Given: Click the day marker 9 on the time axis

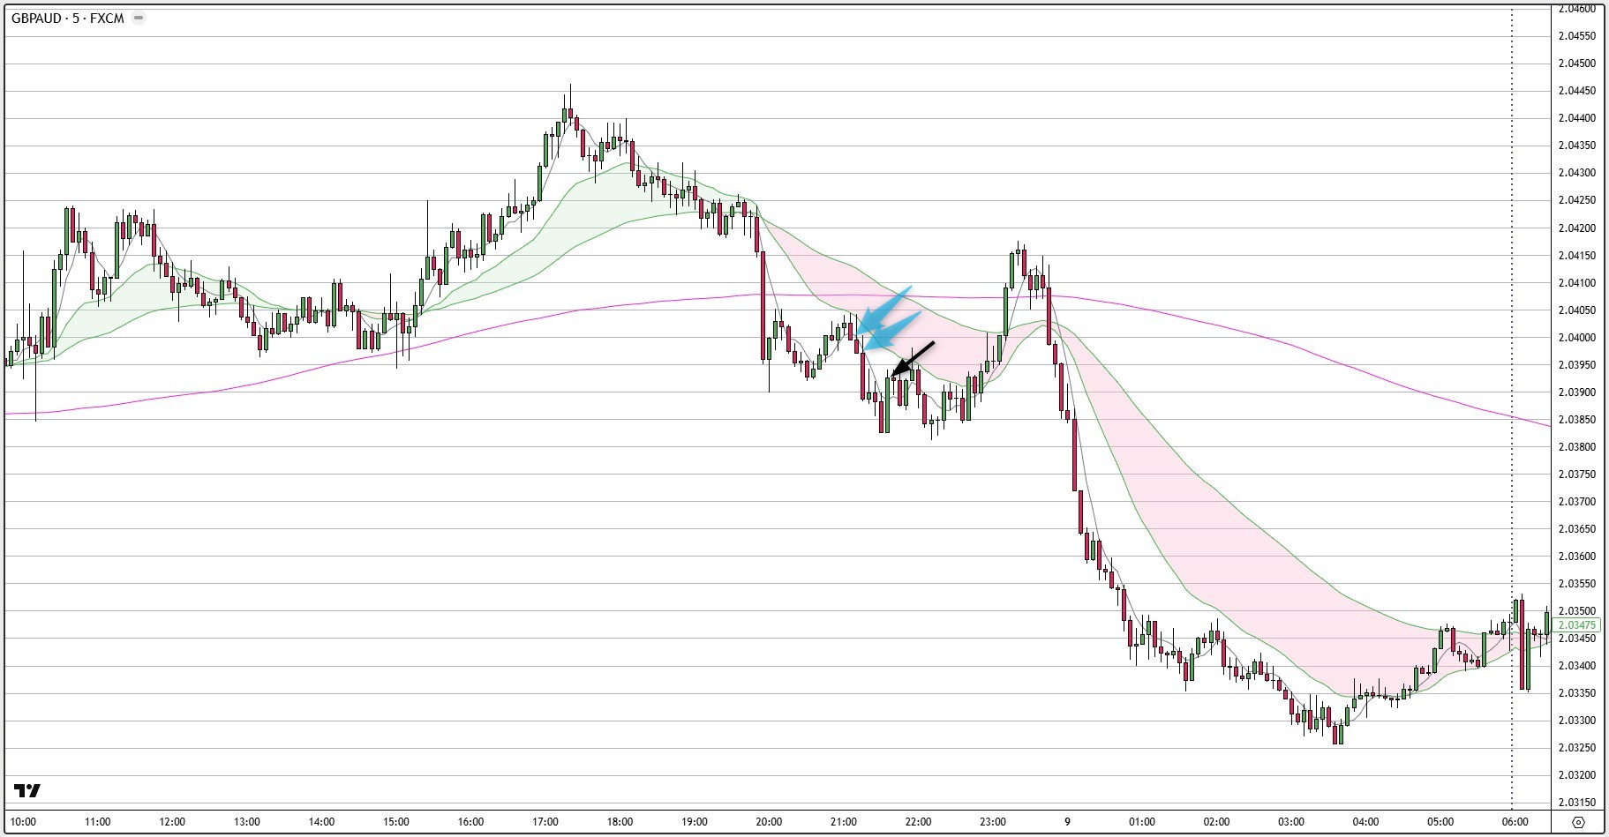Looking at the screenshot, I should (1067, 822).
